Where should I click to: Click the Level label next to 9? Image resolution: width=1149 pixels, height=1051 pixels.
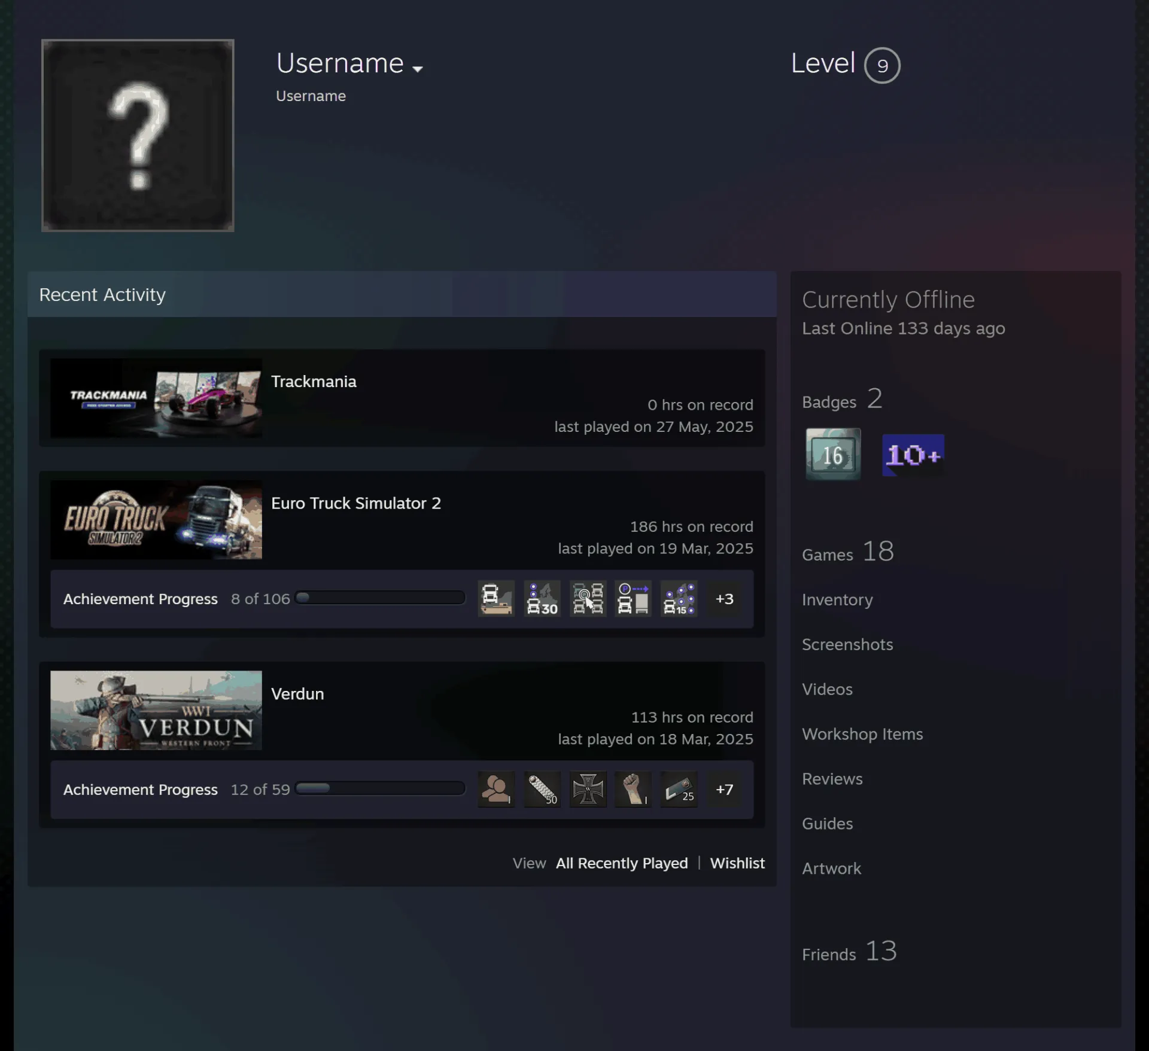[x=823, y=63]
